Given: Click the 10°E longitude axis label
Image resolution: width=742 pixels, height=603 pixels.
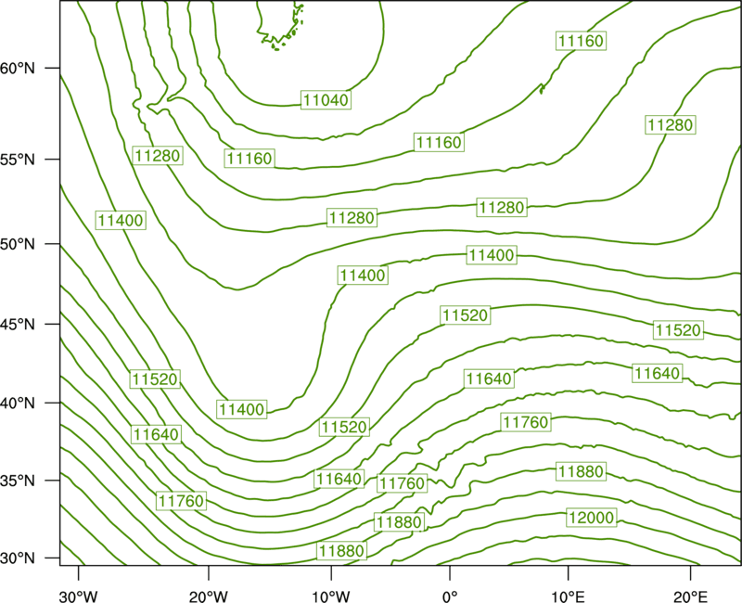Looking at the screenshot, I should [x=568, y=596].
